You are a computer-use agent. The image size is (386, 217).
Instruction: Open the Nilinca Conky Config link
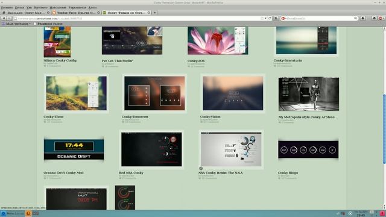(60, 60)
